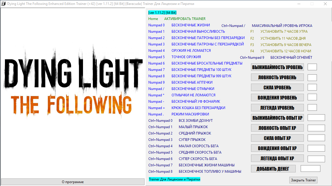Click СРЕДНИЙ ПРЫЖОК text
332x186 pixels.
click(x=195, y=133)
